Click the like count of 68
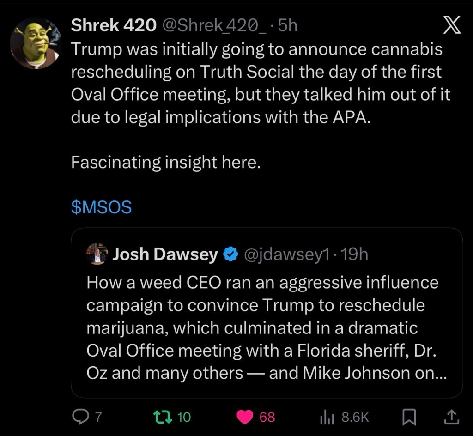Screen dimensions: 473x436 tap(267, 417)
